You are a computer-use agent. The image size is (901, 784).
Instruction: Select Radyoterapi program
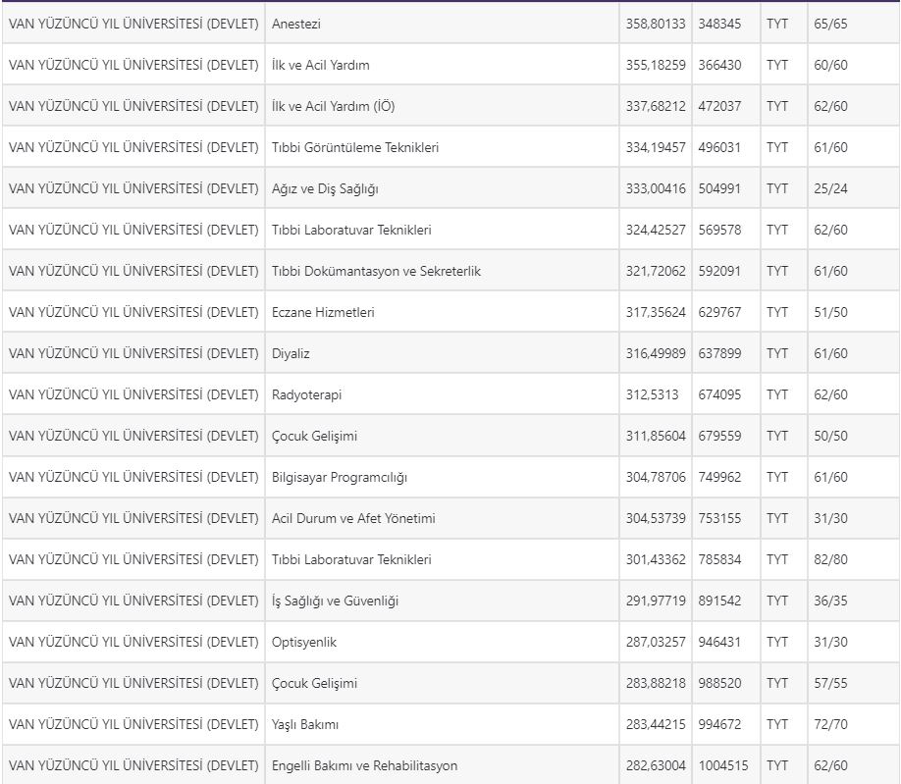tap(307, 395)
